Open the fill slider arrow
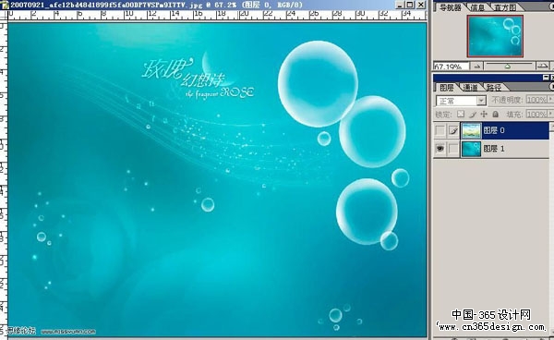 point(549,115)
